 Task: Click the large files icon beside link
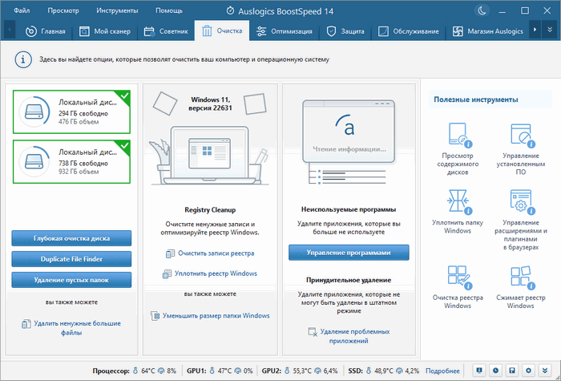point(26,324)
